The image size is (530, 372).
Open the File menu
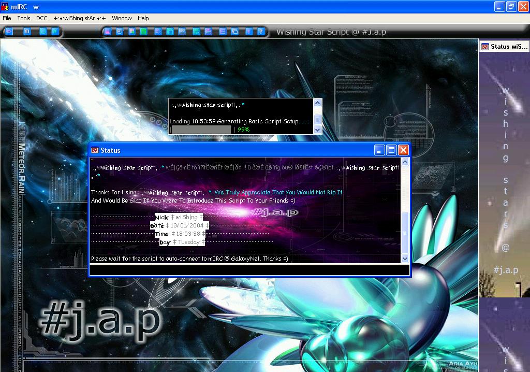coord(7,18)
